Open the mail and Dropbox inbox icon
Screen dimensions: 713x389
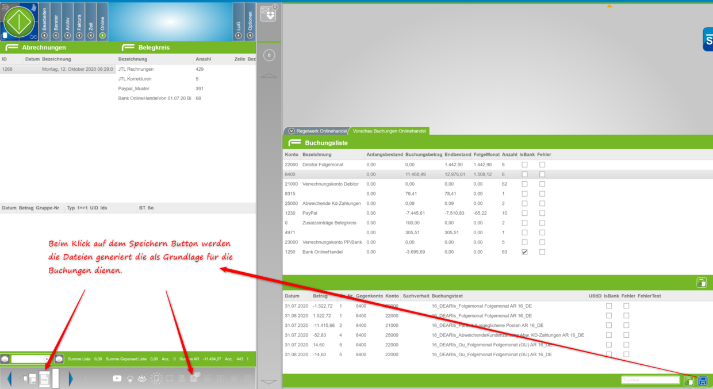[x=269, y=13]
